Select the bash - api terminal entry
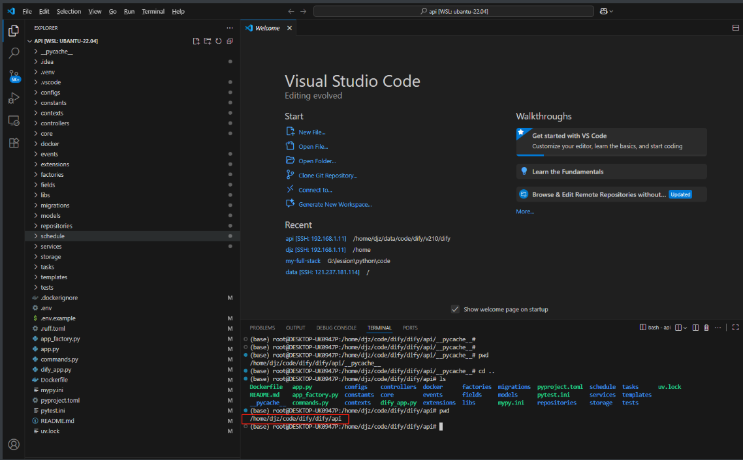This screenshot has width=743, height=460. coord(656,328)
